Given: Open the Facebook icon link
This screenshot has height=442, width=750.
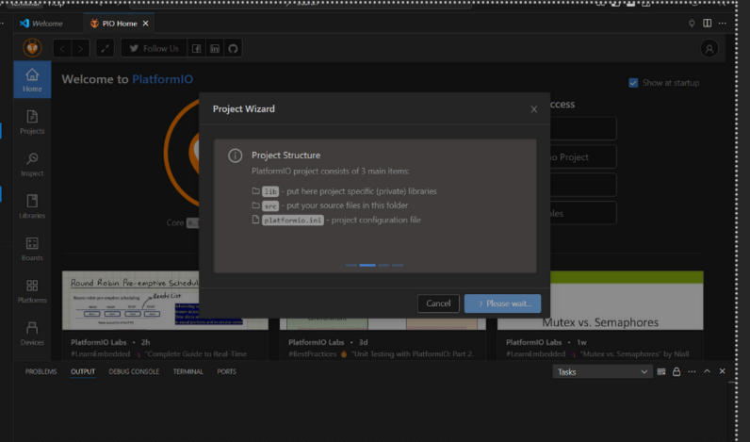Looking at the screenshot, I should pyautogui.click(x=196, y=48).
